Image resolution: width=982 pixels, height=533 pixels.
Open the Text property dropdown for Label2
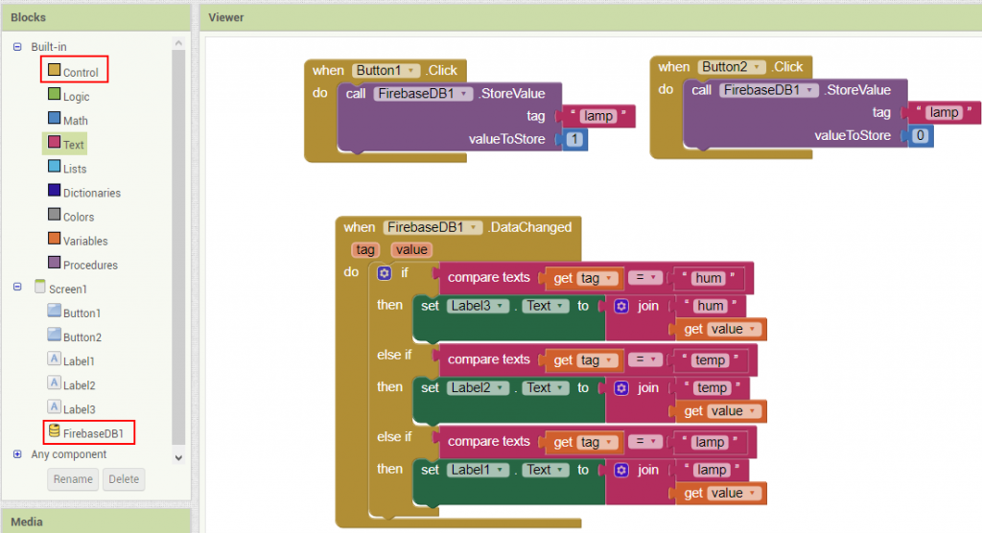click(546, 387)
